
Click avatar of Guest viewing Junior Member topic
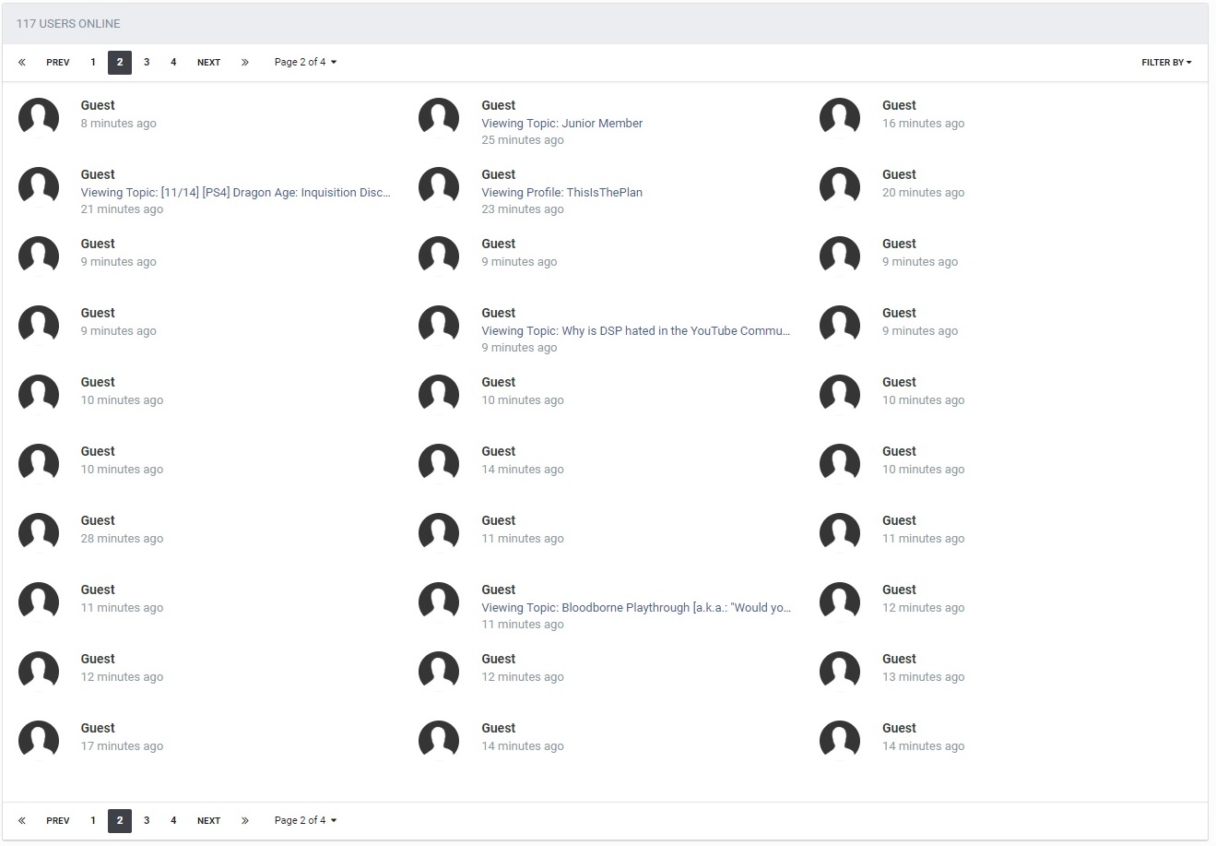click(x=439, y=118)
